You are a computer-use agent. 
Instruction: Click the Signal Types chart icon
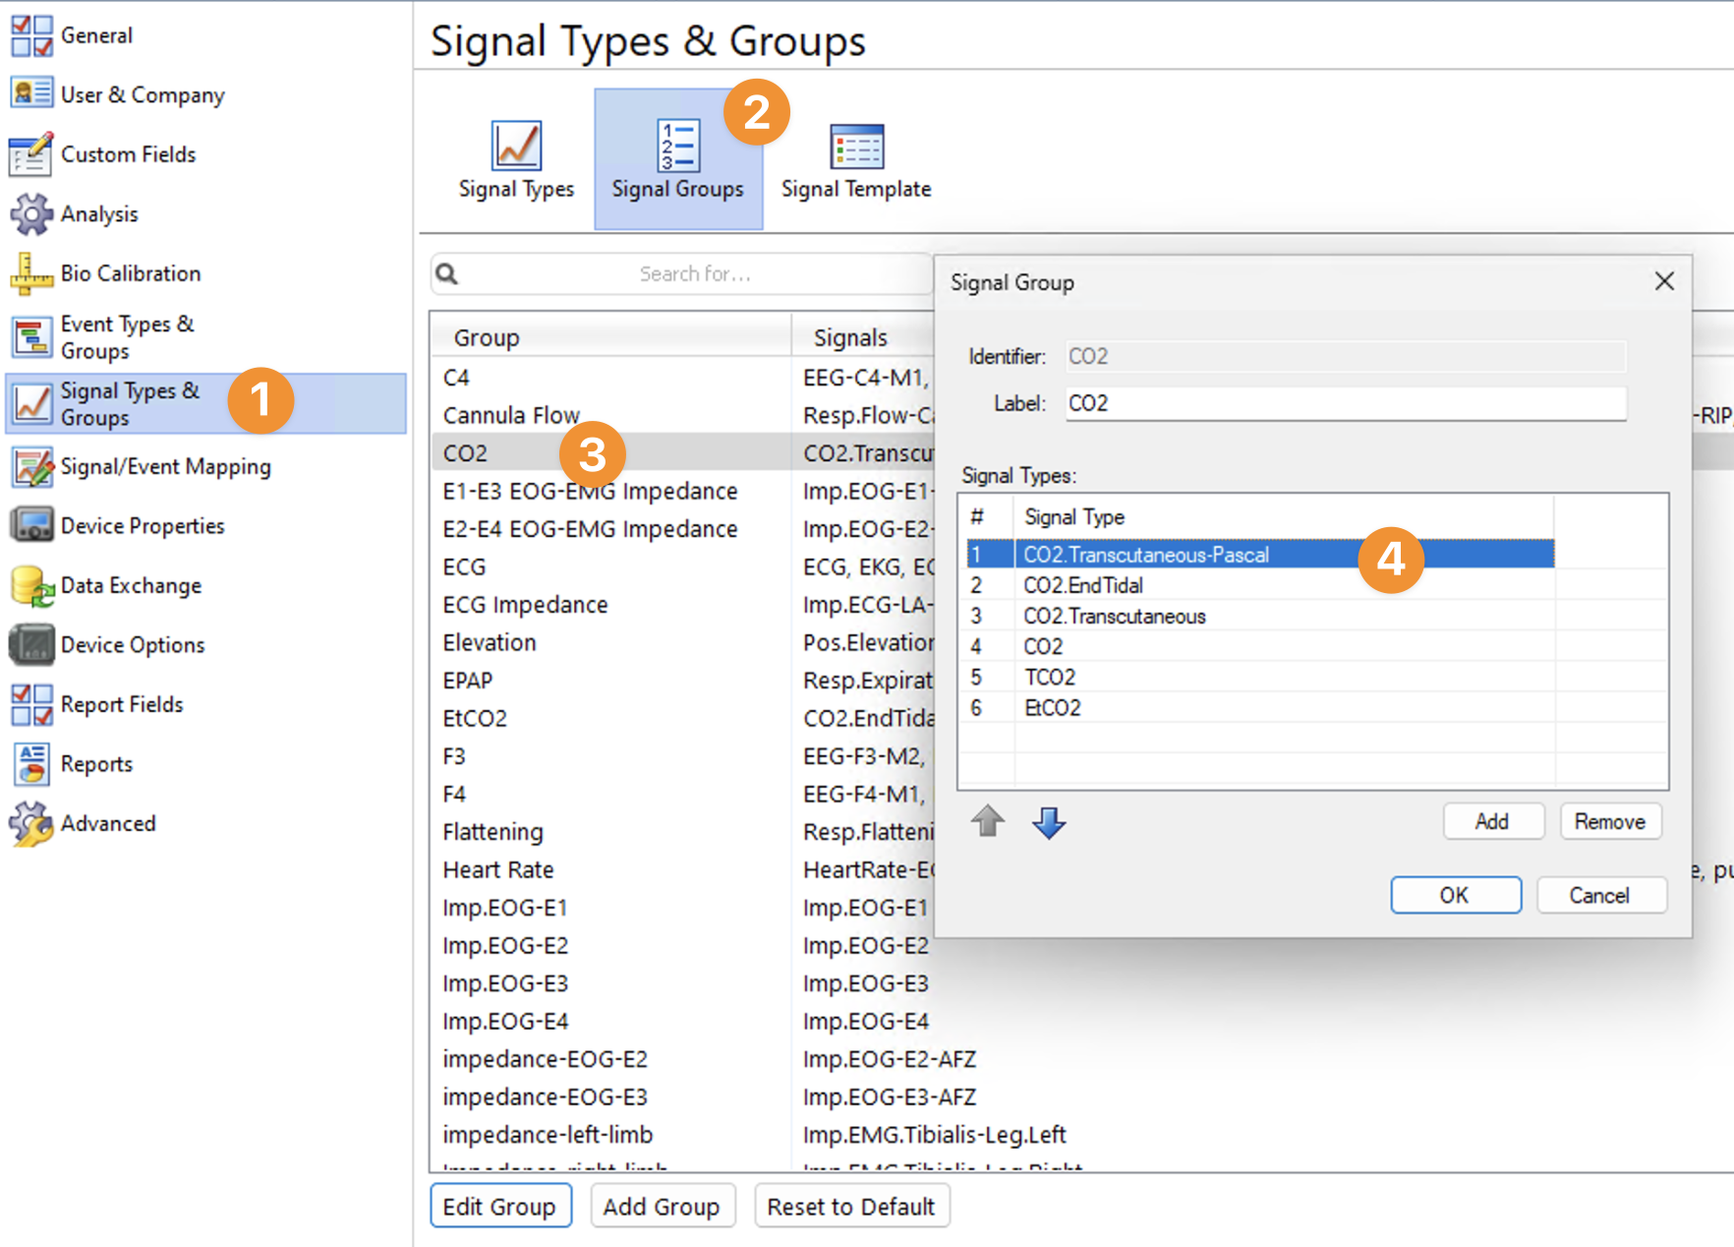(516, 146)
